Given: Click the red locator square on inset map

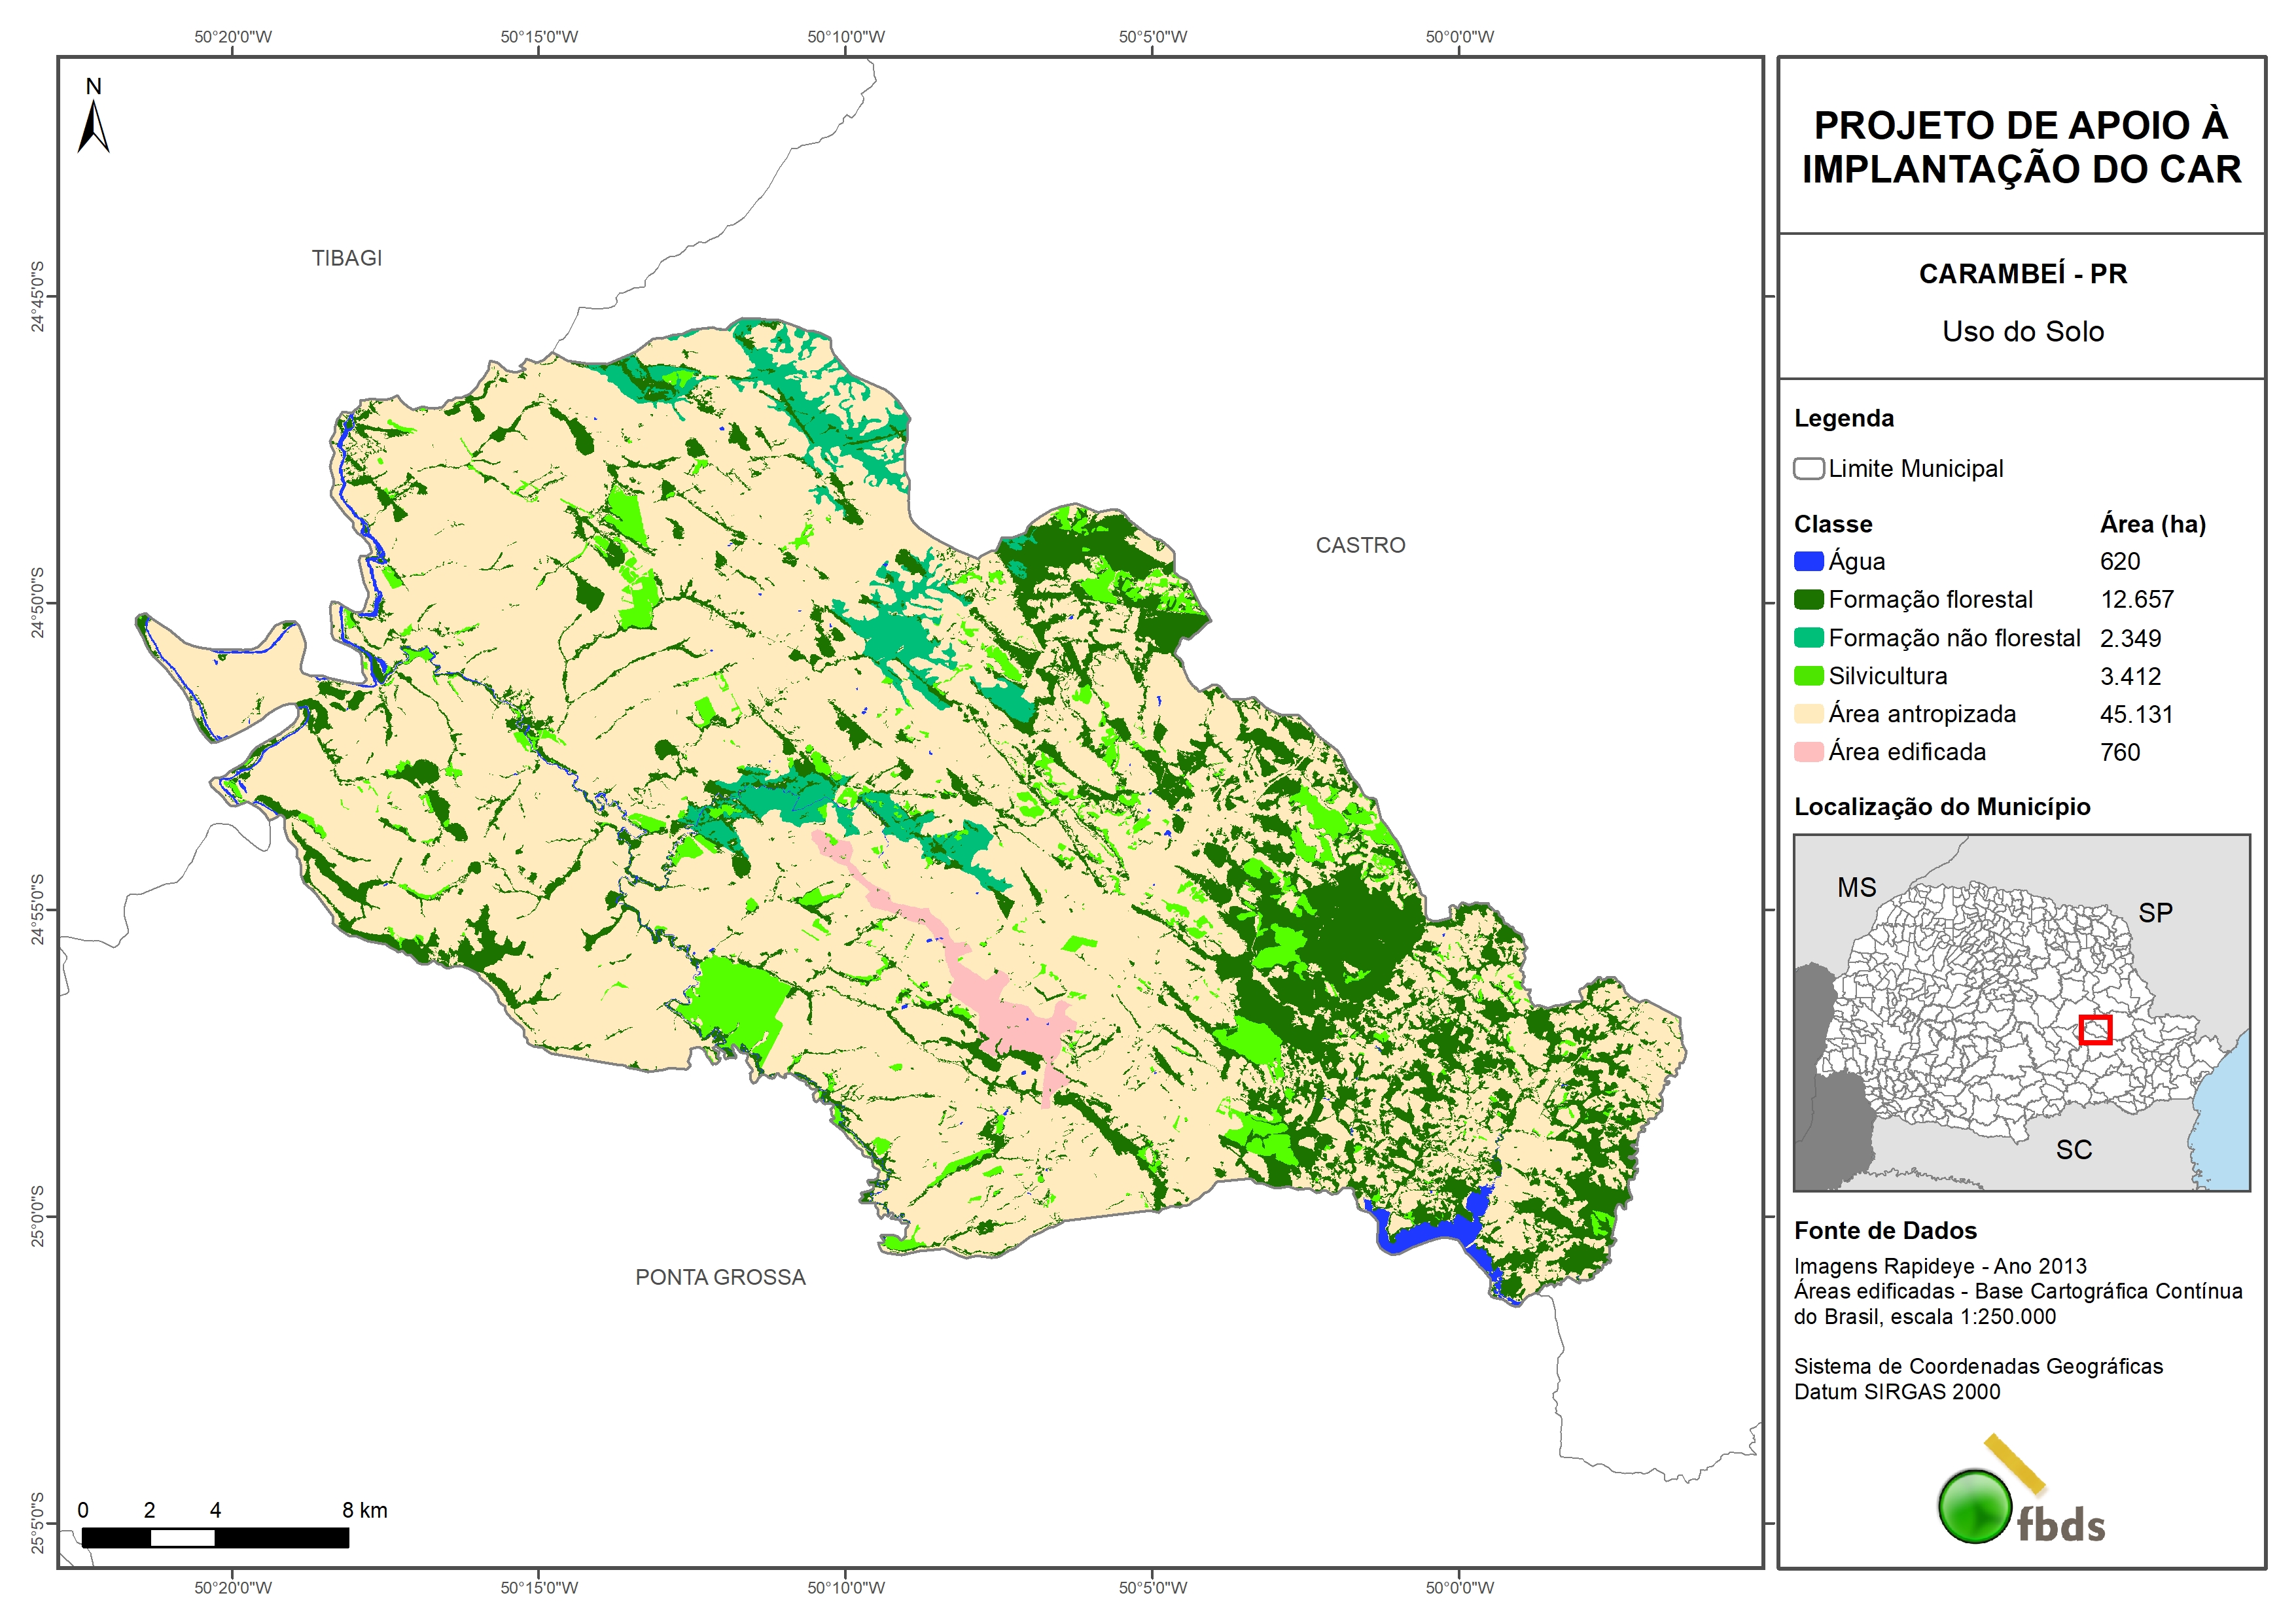Looking at the screenshot, I should (2095, 1029).
